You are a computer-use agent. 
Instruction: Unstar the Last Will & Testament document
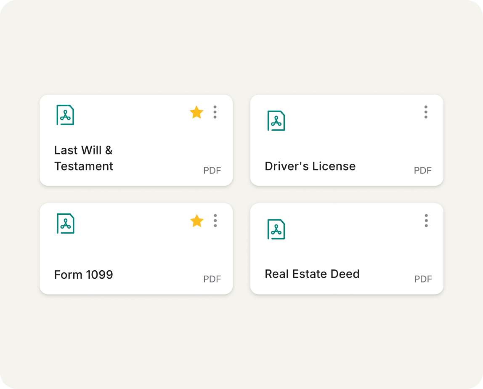pos(196,112)
